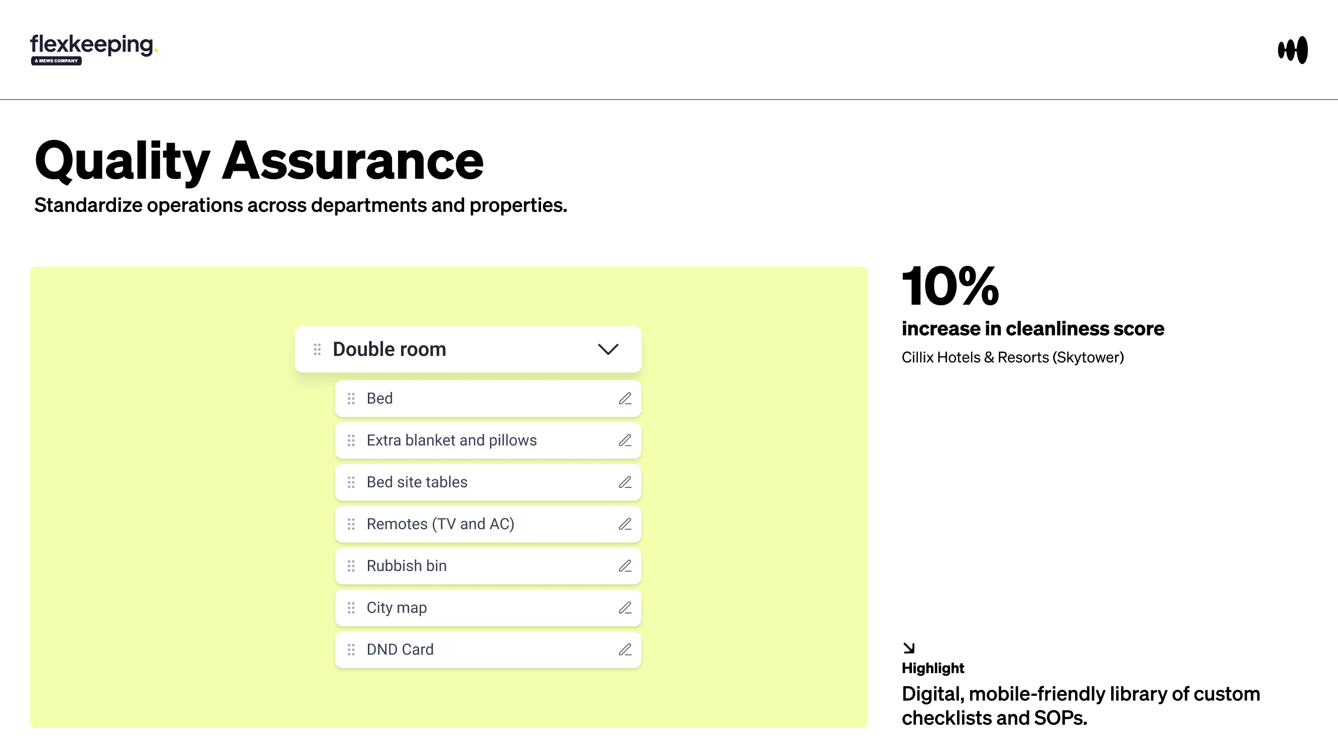Click the Highlight arrow icon

tap(908, 648)
